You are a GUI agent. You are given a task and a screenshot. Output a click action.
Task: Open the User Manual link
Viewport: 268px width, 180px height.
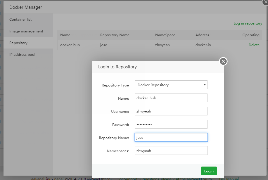click(228, 179)
